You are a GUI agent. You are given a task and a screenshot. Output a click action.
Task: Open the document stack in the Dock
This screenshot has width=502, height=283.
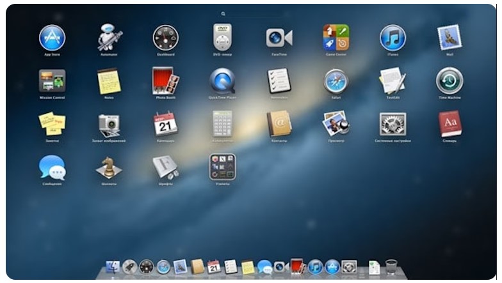pos(374,267)
